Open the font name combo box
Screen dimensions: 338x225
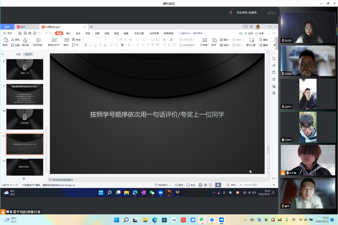coord(95,40)
